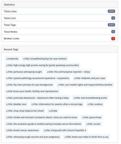Screen dimensions: 121x144
Task: Select the a/maternity tag
Action: pos(12,59)
